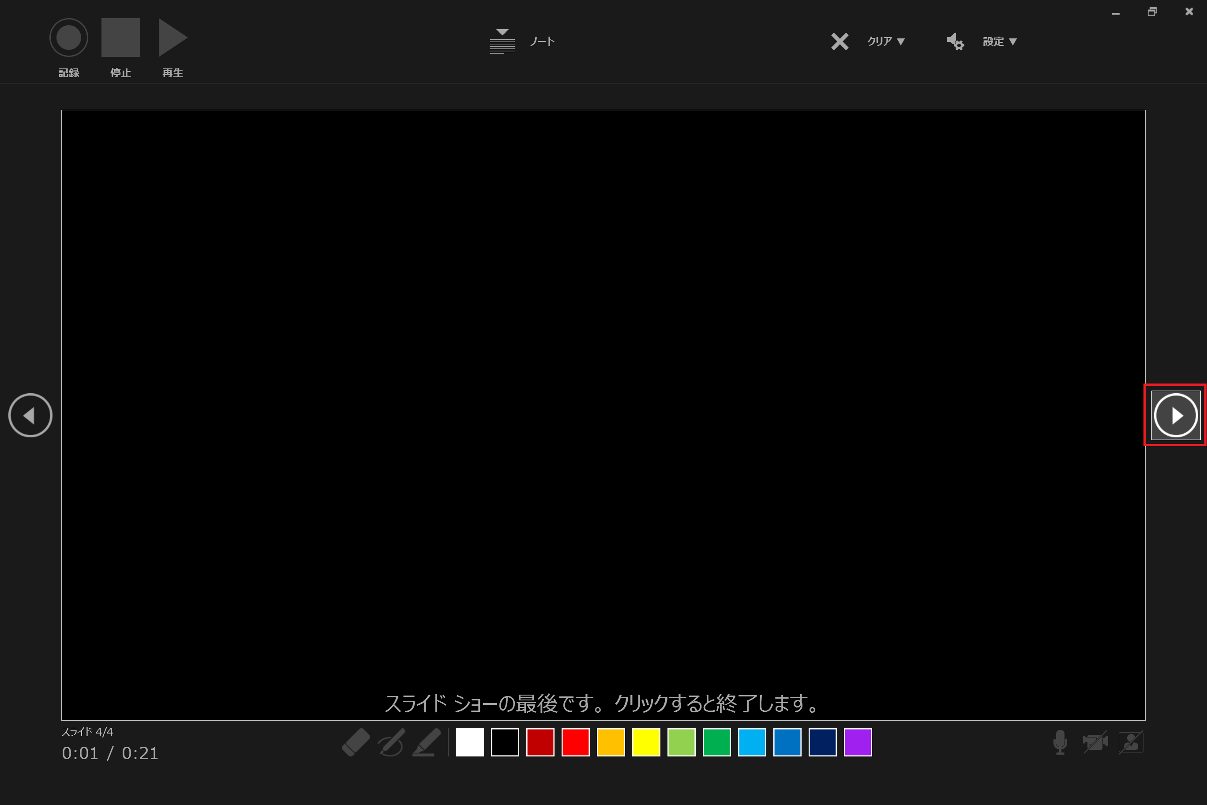The image size is (1207, 805).
Task: Pick the black ink color
Action: click(x=505, y=742)
